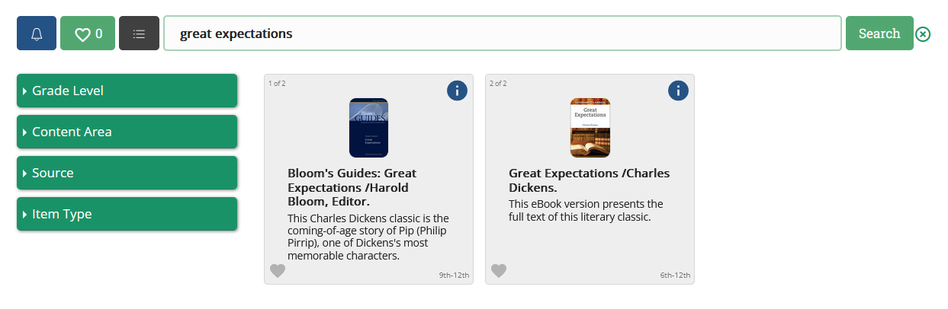Expand the Content Area filter
Image resolution: width=948 pixels, height=309 pixels.
click(x=127, y=132)
